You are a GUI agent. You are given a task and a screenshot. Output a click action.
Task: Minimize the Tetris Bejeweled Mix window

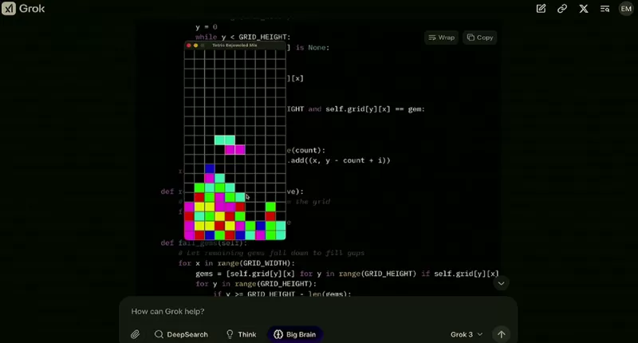click(x=195, y=45)
